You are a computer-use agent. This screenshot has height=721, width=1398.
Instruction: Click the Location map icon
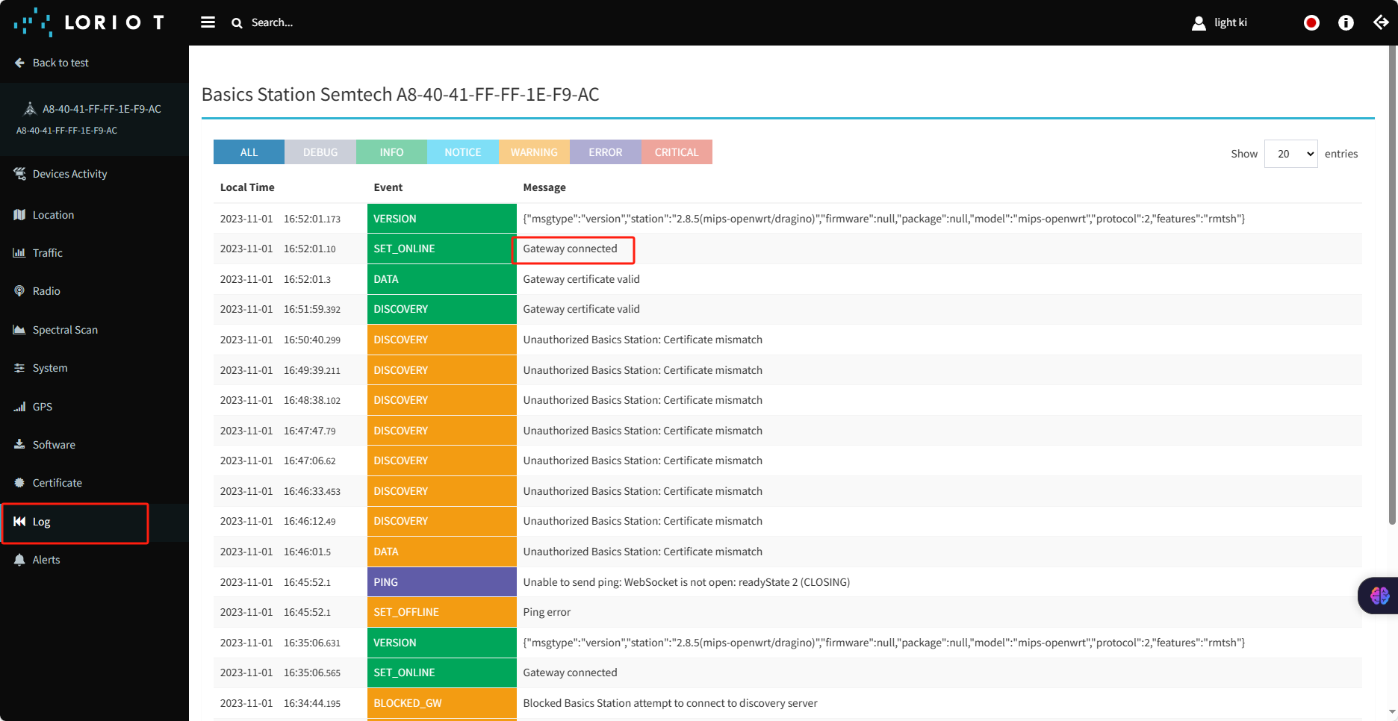pos(19,215)
